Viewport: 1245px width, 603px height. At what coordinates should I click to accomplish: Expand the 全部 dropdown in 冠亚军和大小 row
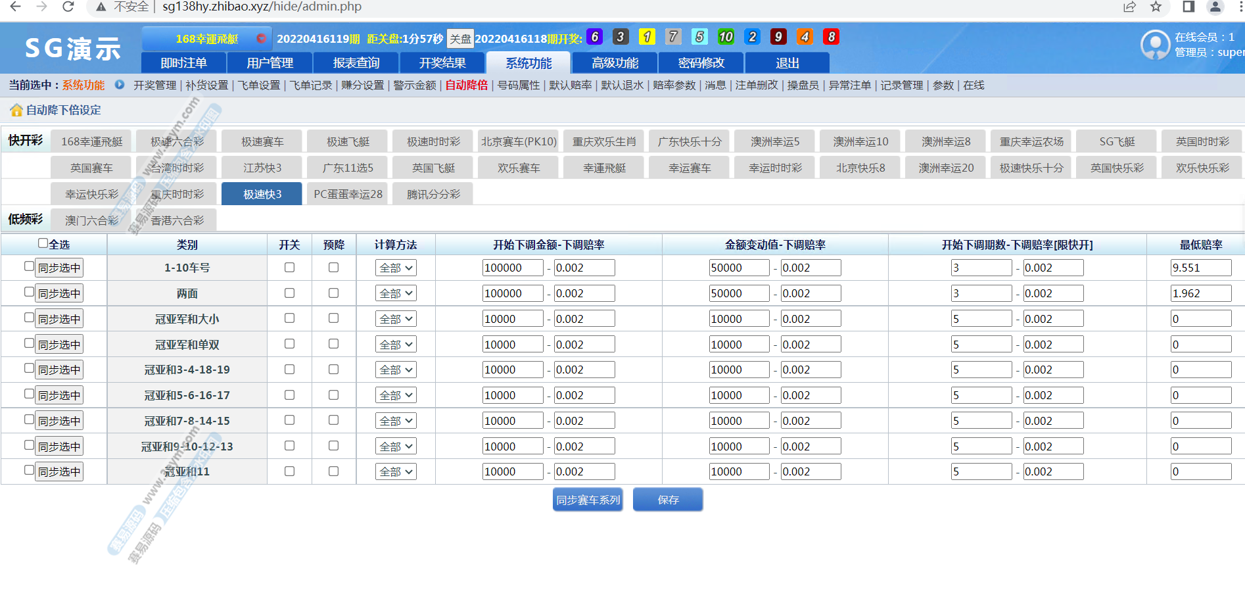(x=396, y=319)
